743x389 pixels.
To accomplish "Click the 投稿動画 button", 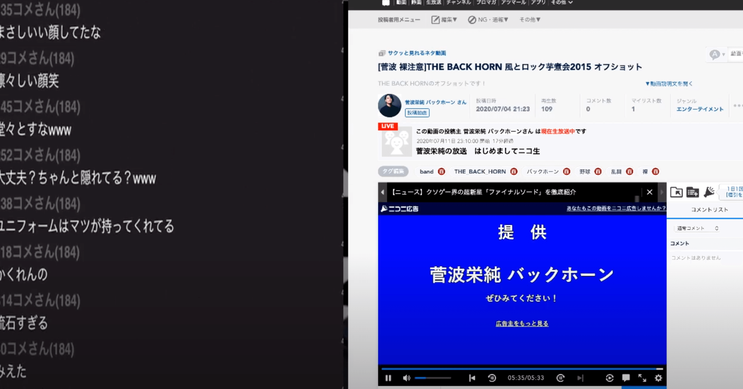I will tap(417, 113).
